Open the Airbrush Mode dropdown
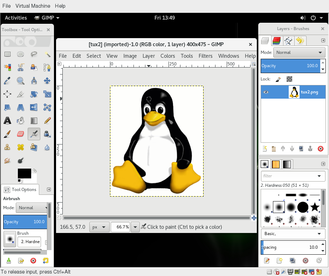This screenshot has height=276, width=329. (32, 208)
